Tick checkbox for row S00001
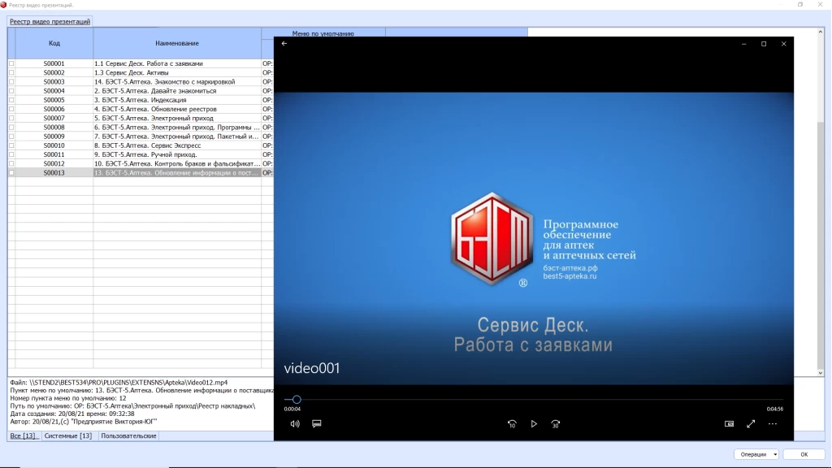This screenshot has height=468, width=832. click(x=11, y=63)
